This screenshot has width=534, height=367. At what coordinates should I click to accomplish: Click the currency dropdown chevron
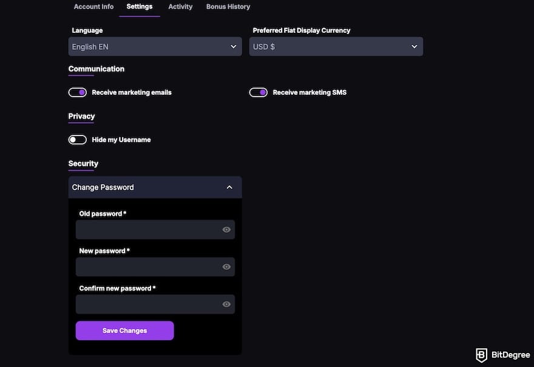pyautogui.click(x=414, y=46)
